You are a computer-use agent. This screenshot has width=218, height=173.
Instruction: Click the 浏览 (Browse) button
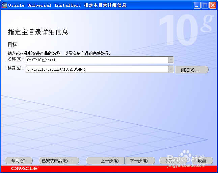tap(192, 70)
